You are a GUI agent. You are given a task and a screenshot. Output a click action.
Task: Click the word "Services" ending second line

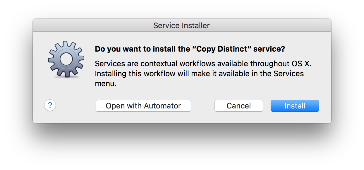[289, 73]
